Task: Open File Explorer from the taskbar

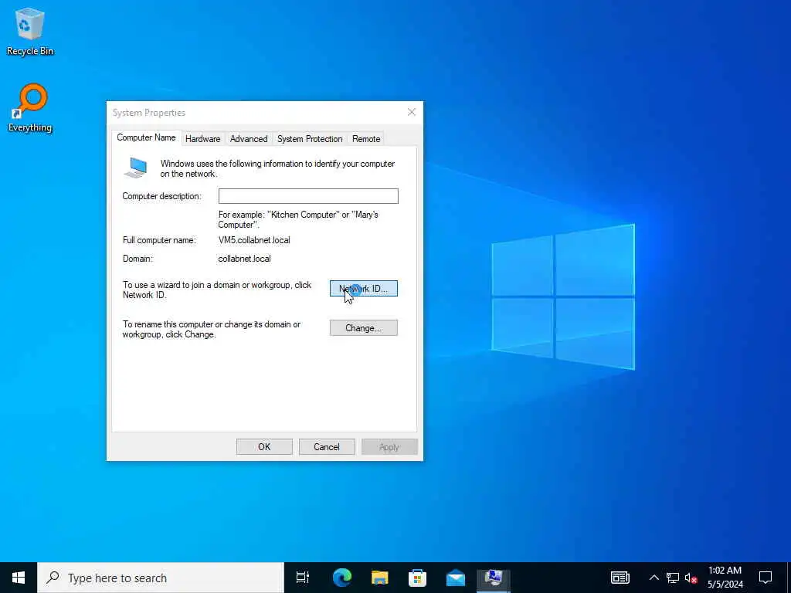Action: (379, 578)
